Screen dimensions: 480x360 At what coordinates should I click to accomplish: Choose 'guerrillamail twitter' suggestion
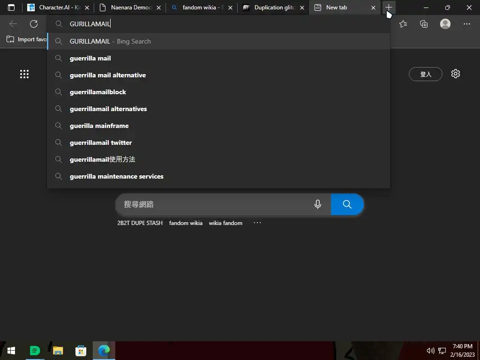[218, 142]
